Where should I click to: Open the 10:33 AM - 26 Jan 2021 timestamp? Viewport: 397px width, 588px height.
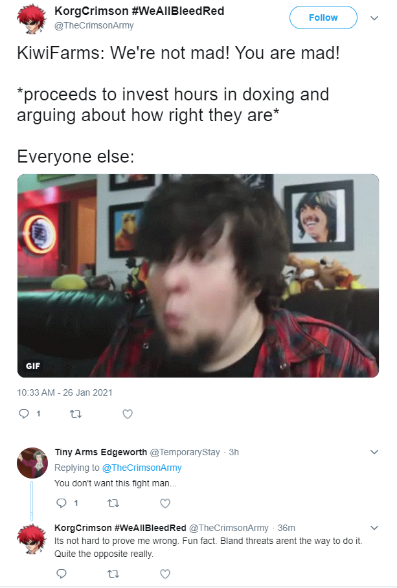tap(65, 392)
